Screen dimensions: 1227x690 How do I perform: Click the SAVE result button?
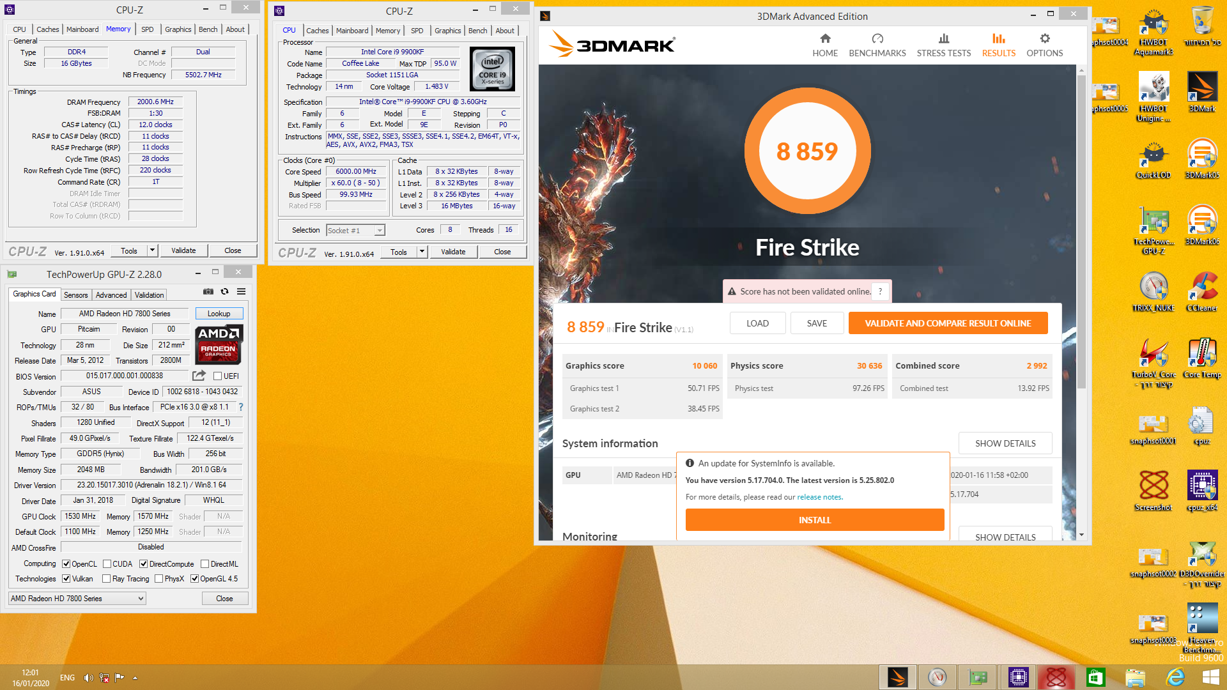(x=817, y=323)
